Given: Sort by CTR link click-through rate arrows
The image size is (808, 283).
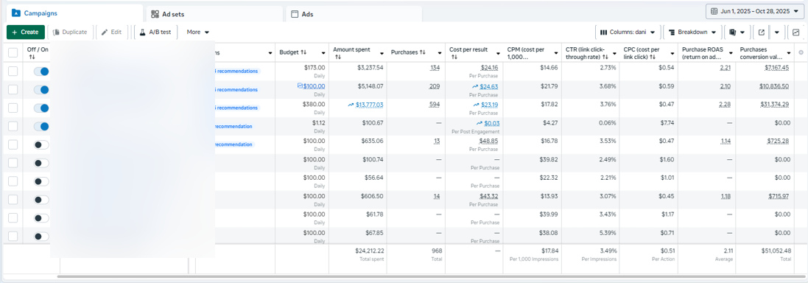Looking at the screenshot, I should coord(605,57).
